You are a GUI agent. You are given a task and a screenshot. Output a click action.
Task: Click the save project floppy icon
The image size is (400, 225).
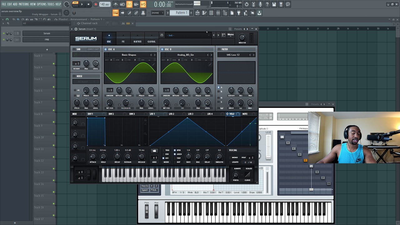click(274, 4)
